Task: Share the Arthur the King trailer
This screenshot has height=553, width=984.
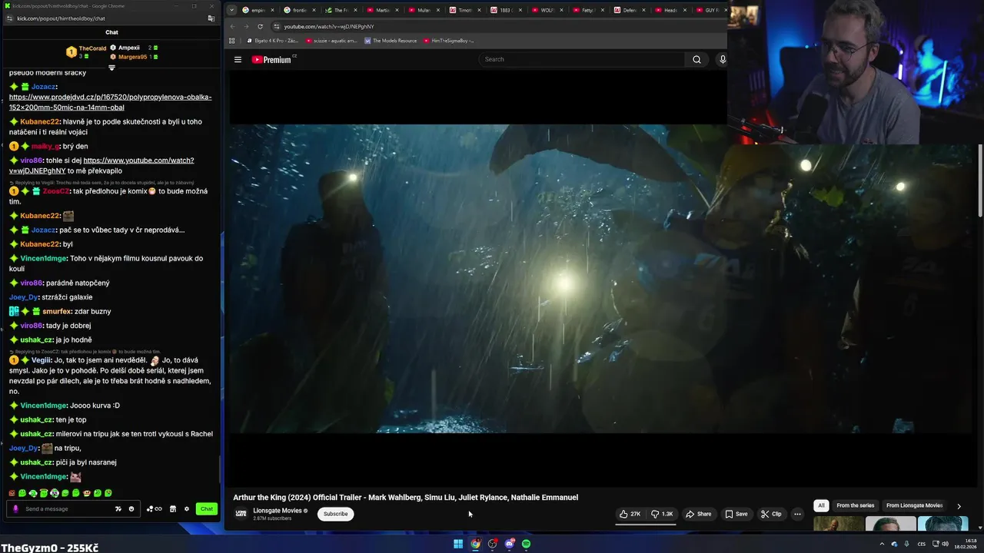Action: pyautogui.click(x=699, y=514)
